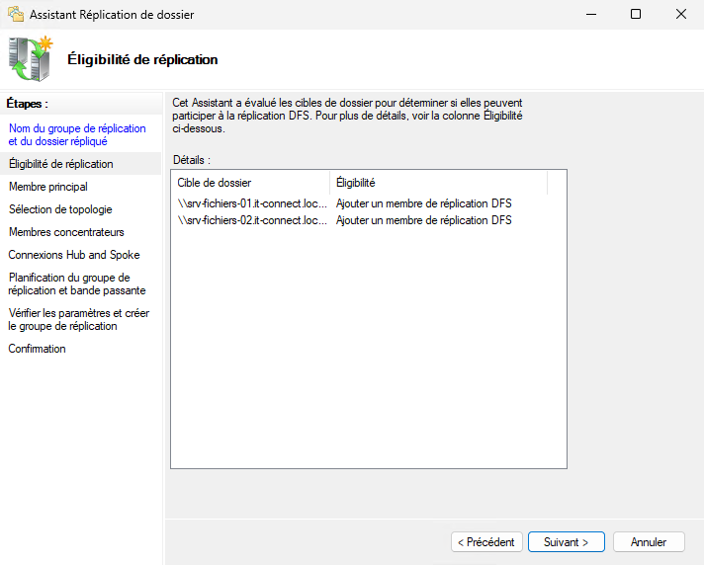Image resolution: width=704 pixels, height=565 pixels.
Task: Sort by Cible de dossier column header
Action: point(250,183)
